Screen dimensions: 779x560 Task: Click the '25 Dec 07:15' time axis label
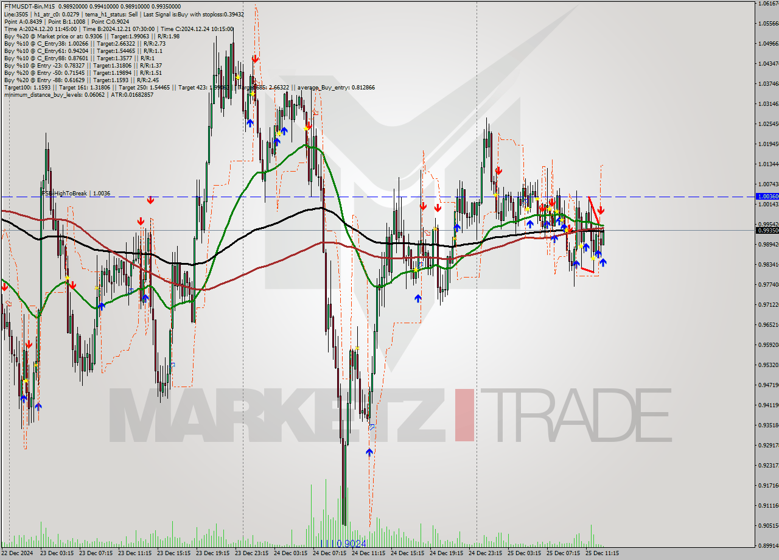point(563,553)
